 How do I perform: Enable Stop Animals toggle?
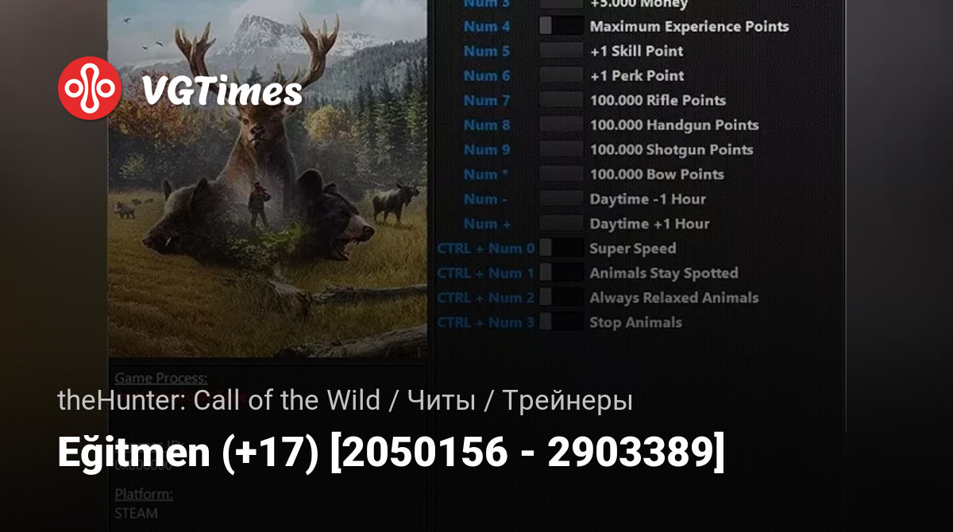561,321
